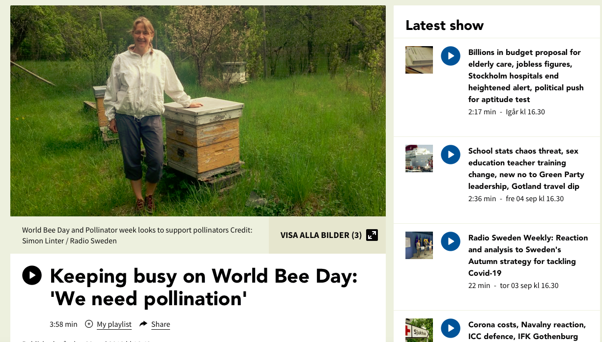Open the beekeeper photo
This screenshot has height=342, width=602.
(x=198, y=110)
